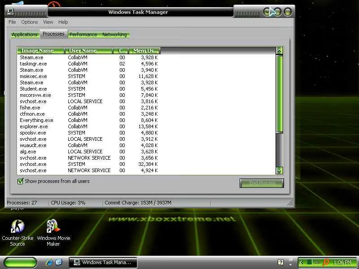
Task: Select svchost.exe row using 3,816 K memory
Action: [x=89, y=101]
